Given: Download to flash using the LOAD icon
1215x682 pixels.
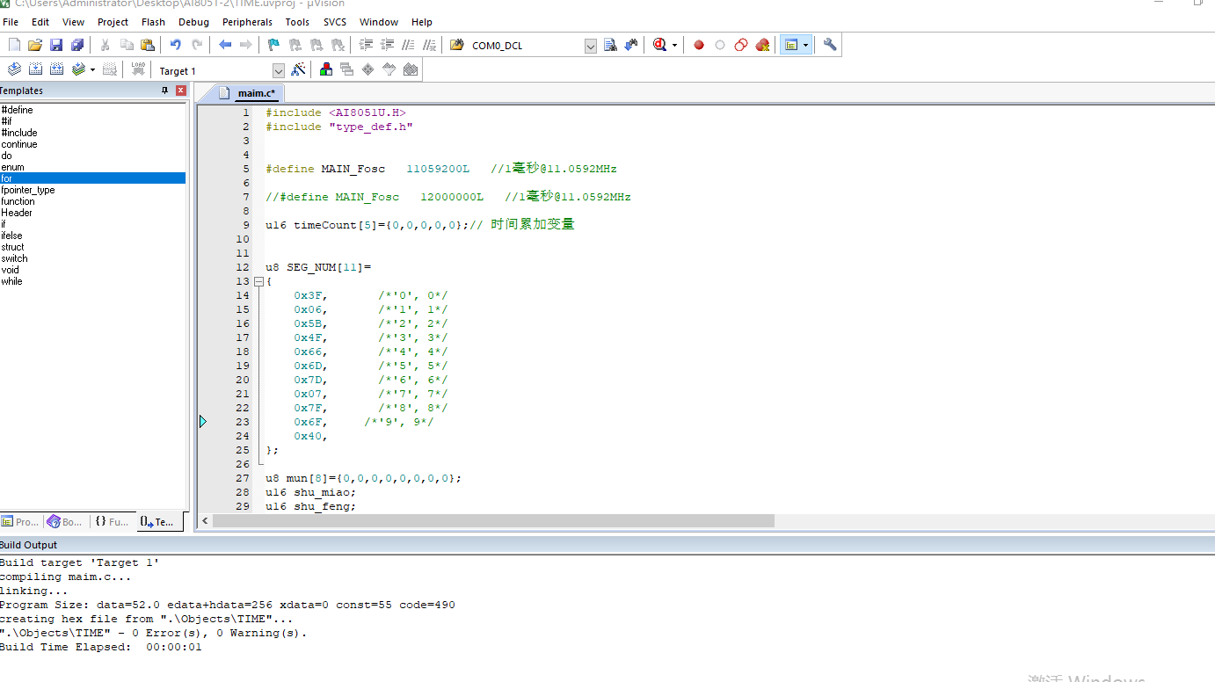Looking at the screenshot, I should click(x=138, y=69).
